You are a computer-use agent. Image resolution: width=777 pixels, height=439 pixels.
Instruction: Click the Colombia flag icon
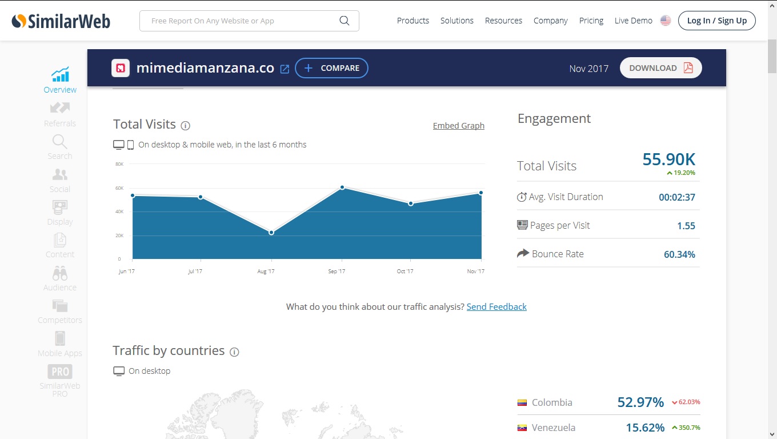point(522,403)
